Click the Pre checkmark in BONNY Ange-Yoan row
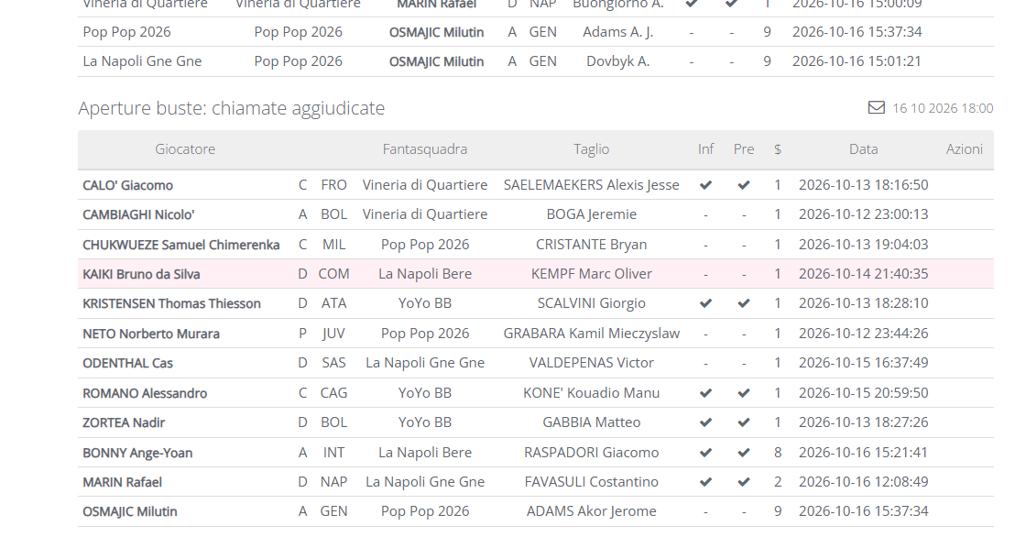 pos(743,453)
